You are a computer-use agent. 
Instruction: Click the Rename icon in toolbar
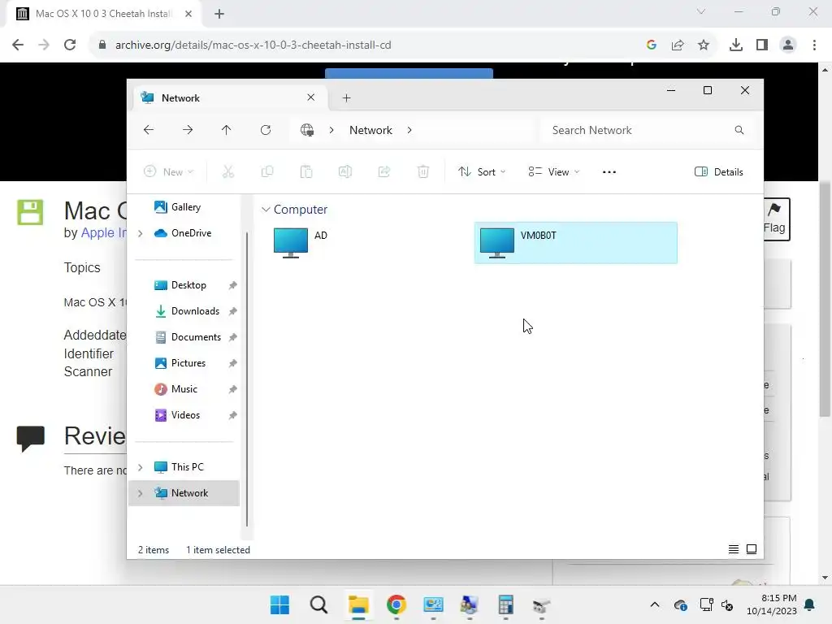tap(345, 171)
